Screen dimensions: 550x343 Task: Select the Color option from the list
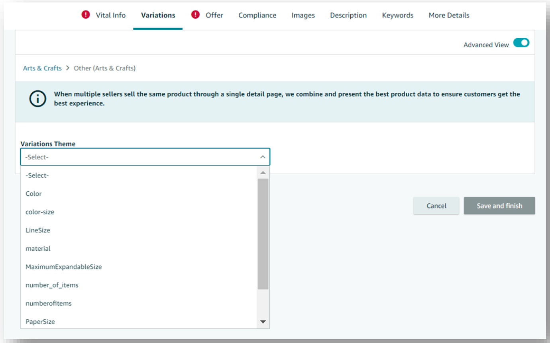pos(33,194)
